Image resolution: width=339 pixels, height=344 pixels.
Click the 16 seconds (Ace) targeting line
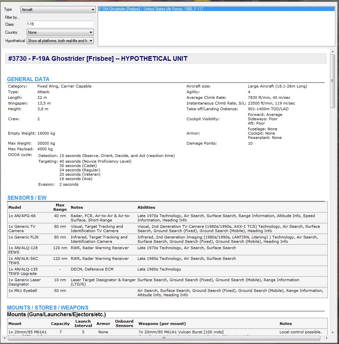coord(76,179)
